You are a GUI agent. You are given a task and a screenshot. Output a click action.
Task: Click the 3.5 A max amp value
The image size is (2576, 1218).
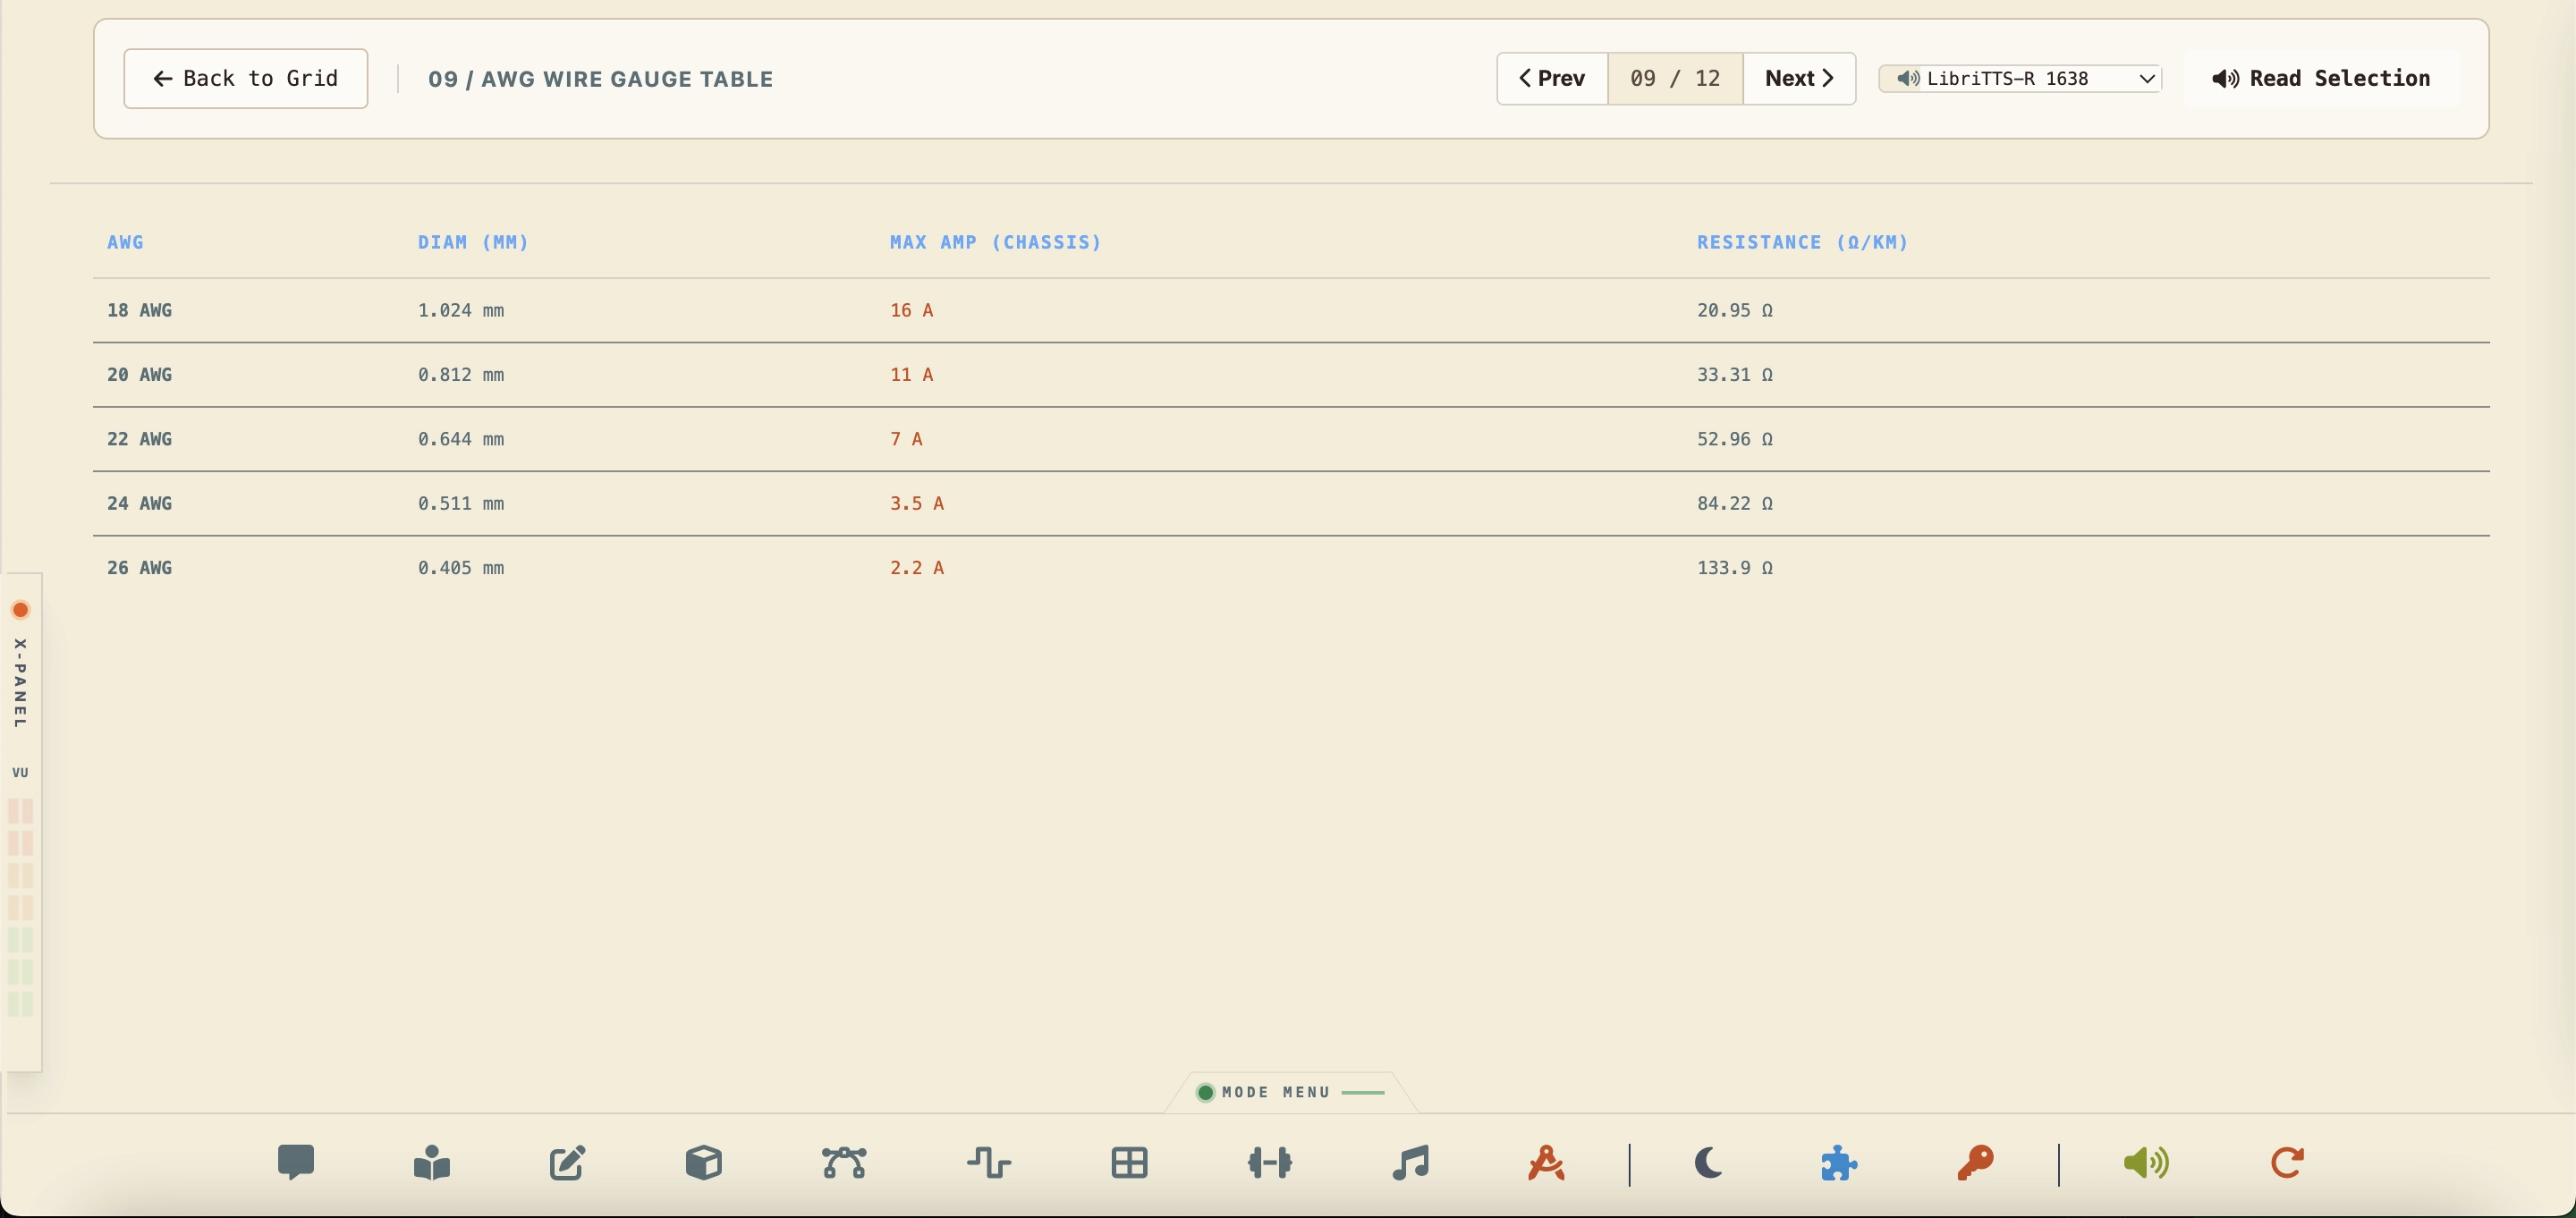[x=917, y=503]
